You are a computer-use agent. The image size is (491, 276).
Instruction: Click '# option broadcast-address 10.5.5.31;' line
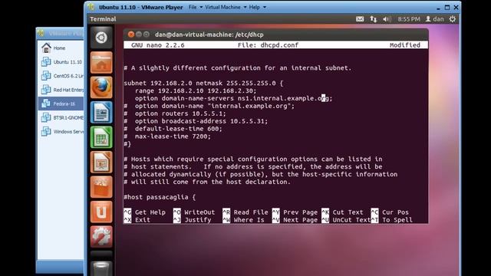(196, 121)
